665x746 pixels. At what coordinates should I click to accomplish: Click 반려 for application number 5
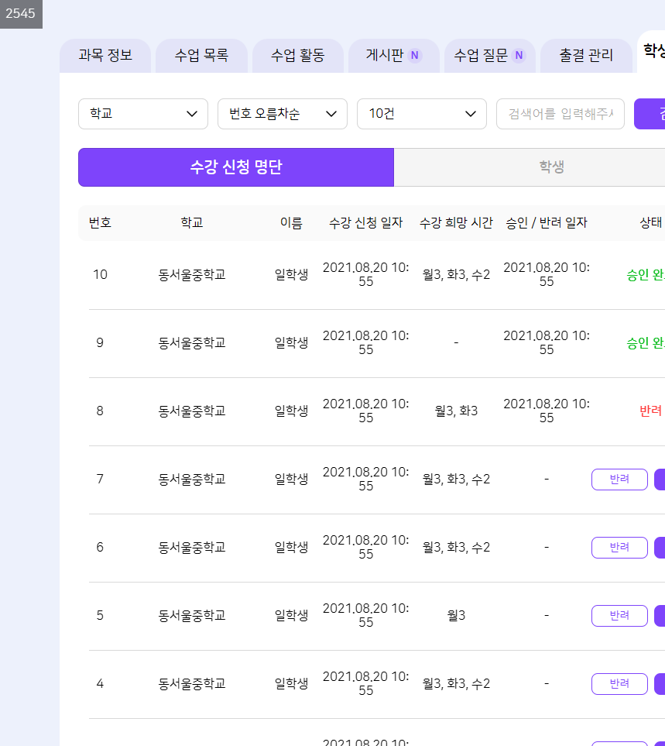(619, 616)
